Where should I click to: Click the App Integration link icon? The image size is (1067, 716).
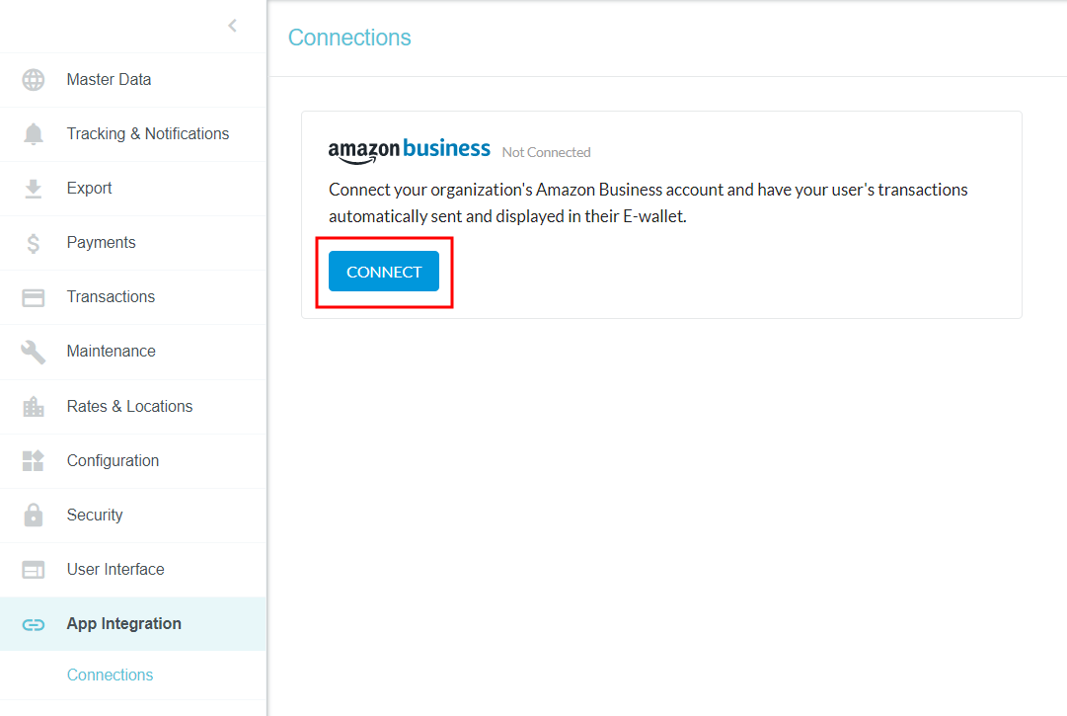34,624
